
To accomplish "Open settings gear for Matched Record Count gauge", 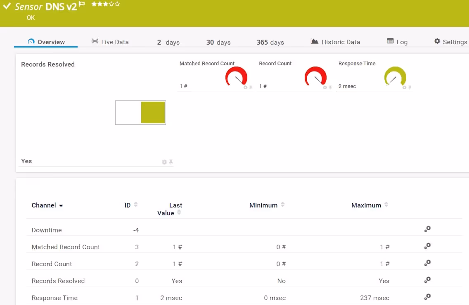I will click(245, 88).
